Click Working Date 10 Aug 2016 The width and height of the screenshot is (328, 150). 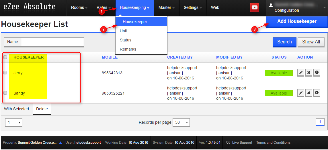point(127,143)
